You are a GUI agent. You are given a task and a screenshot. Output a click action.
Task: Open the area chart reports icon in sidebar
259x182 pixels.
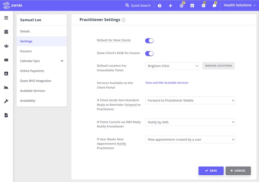(x=6, y=87)
